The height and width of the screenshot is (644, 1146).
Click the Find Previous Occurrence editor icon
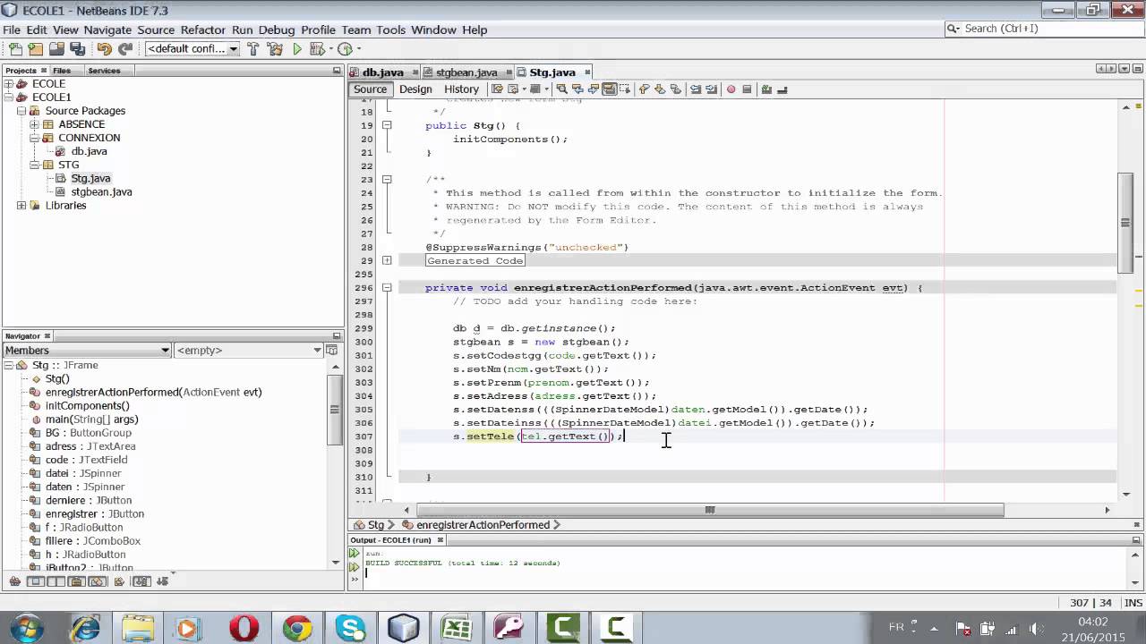(x=577, y=89)
